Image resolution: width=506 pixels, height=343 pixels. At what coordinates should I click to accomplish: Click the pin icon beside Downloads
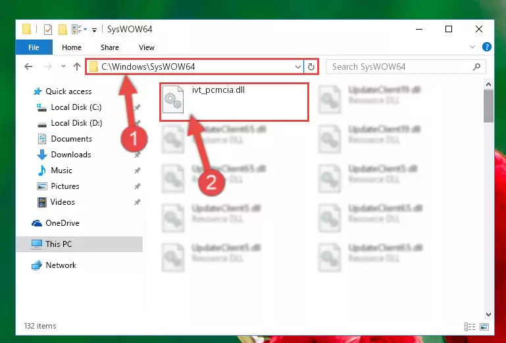[137, 155]
